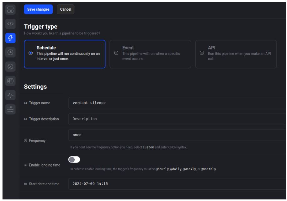Click the globe-shaped icon in sidebar
This screenshot has width=287, height=201.
click(10, 67)
